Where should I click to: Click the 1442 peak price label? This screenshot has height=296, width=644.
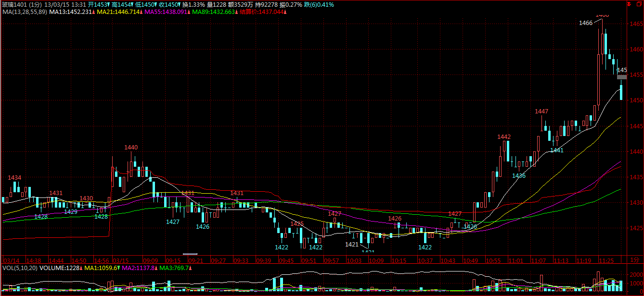[504, 137]
